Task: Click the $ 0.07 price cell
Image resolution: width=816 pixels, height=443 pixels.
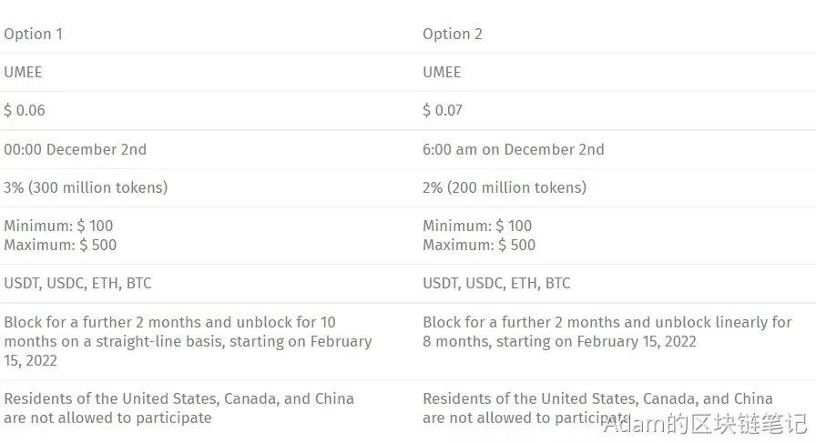Action: [443, 110]
